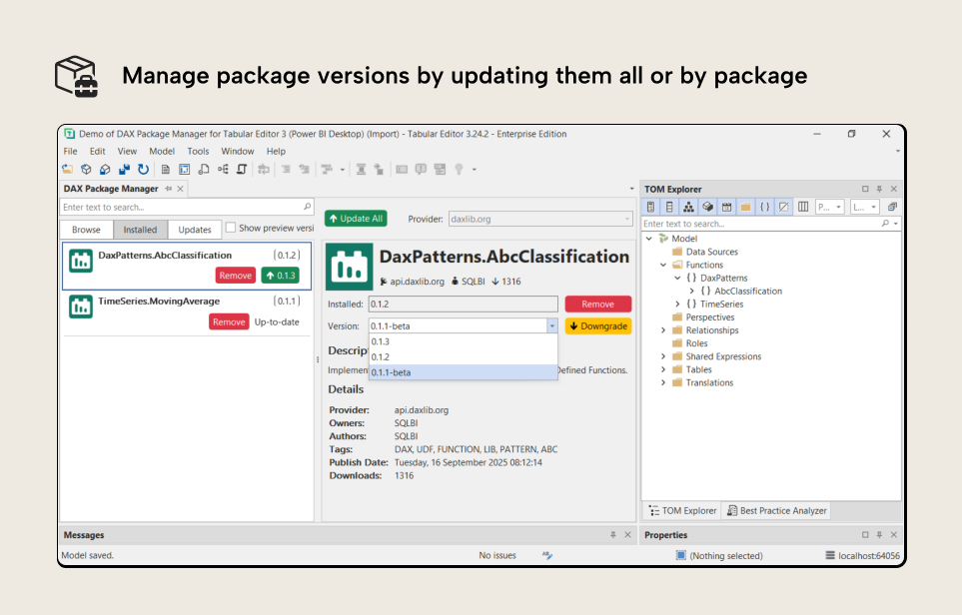Collapse the Functions folder node
This screenshot has width=962, height=615.
click(663, 265)
